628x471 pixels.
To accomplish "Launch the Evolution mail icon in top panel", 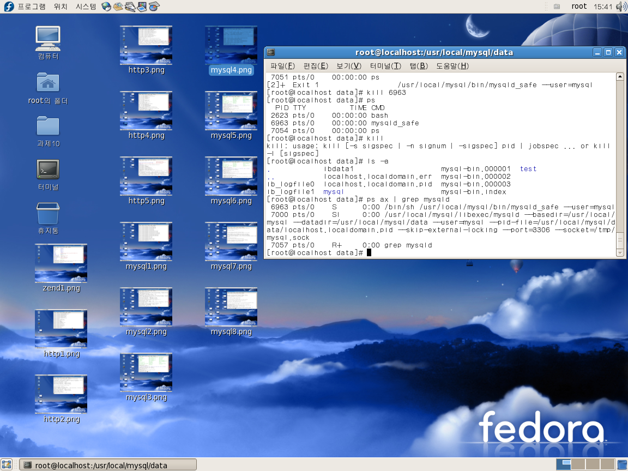I will 118,7.
